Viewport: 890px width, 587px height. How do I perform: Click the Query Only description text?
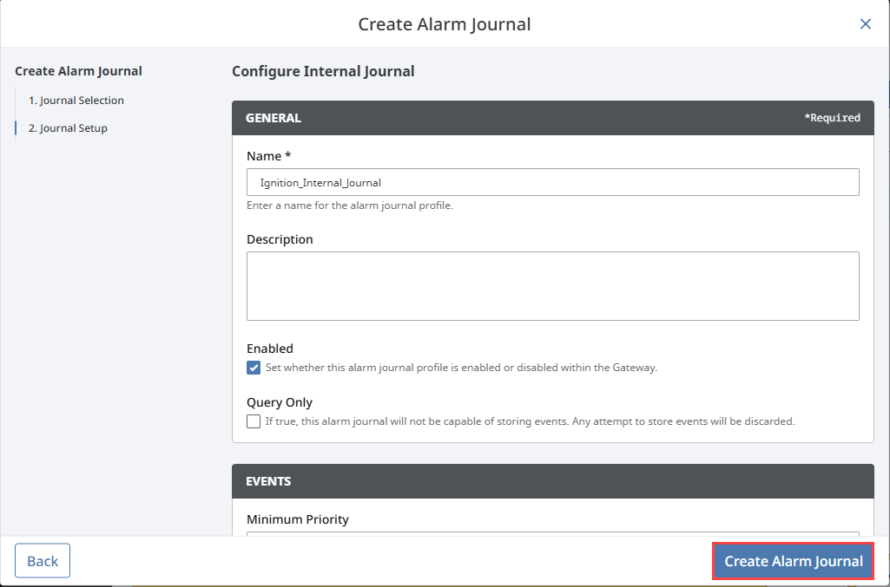[531, 421]
